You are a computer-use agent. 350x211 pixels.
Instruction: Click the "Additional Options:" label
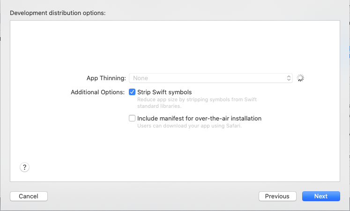(x=97, y=92)
